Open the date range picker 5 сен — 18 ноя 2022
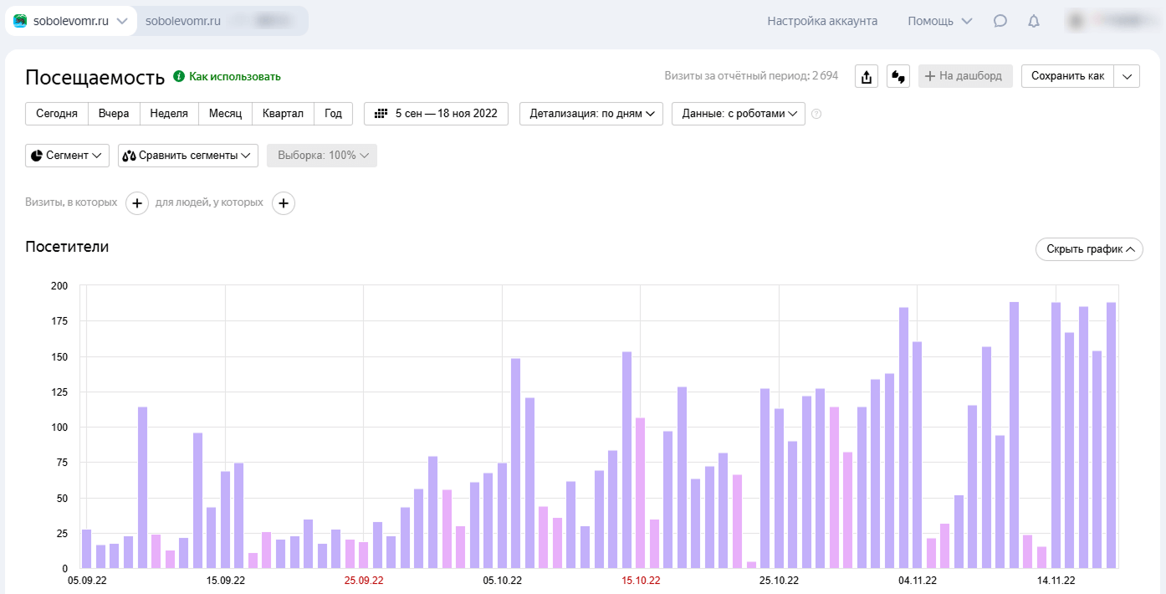This screenshot has width=1166, height=594. point(436,114)
